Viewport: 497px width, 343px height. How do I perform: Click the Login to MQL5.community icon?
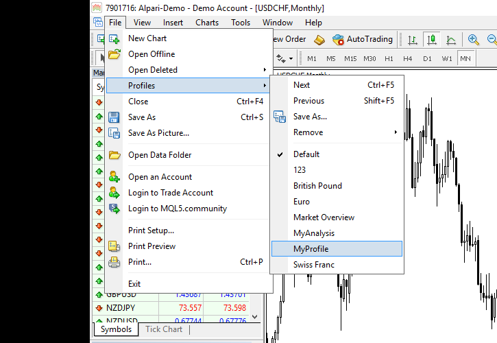tap(114, 209)
